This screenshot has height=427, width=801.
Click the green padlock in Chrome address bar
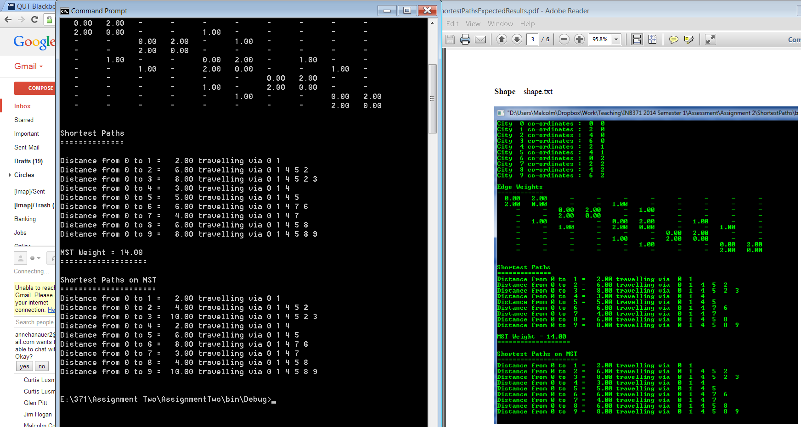49,19
